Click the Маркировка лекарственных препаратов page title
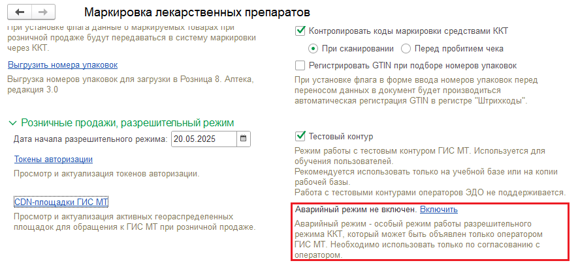Viewport: 578px width, 263px height. [x=197, y=12]
